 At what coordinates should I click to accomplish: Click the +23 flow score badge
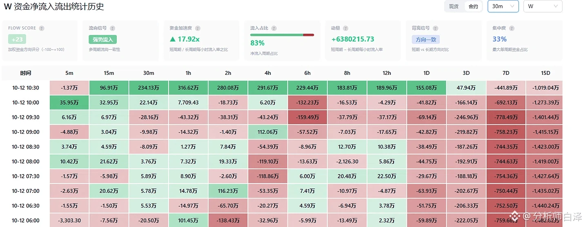point(17,39)
